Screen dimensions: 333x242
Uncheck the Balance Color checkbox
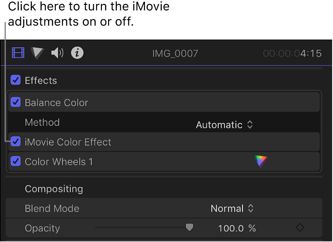coord(16,102)
